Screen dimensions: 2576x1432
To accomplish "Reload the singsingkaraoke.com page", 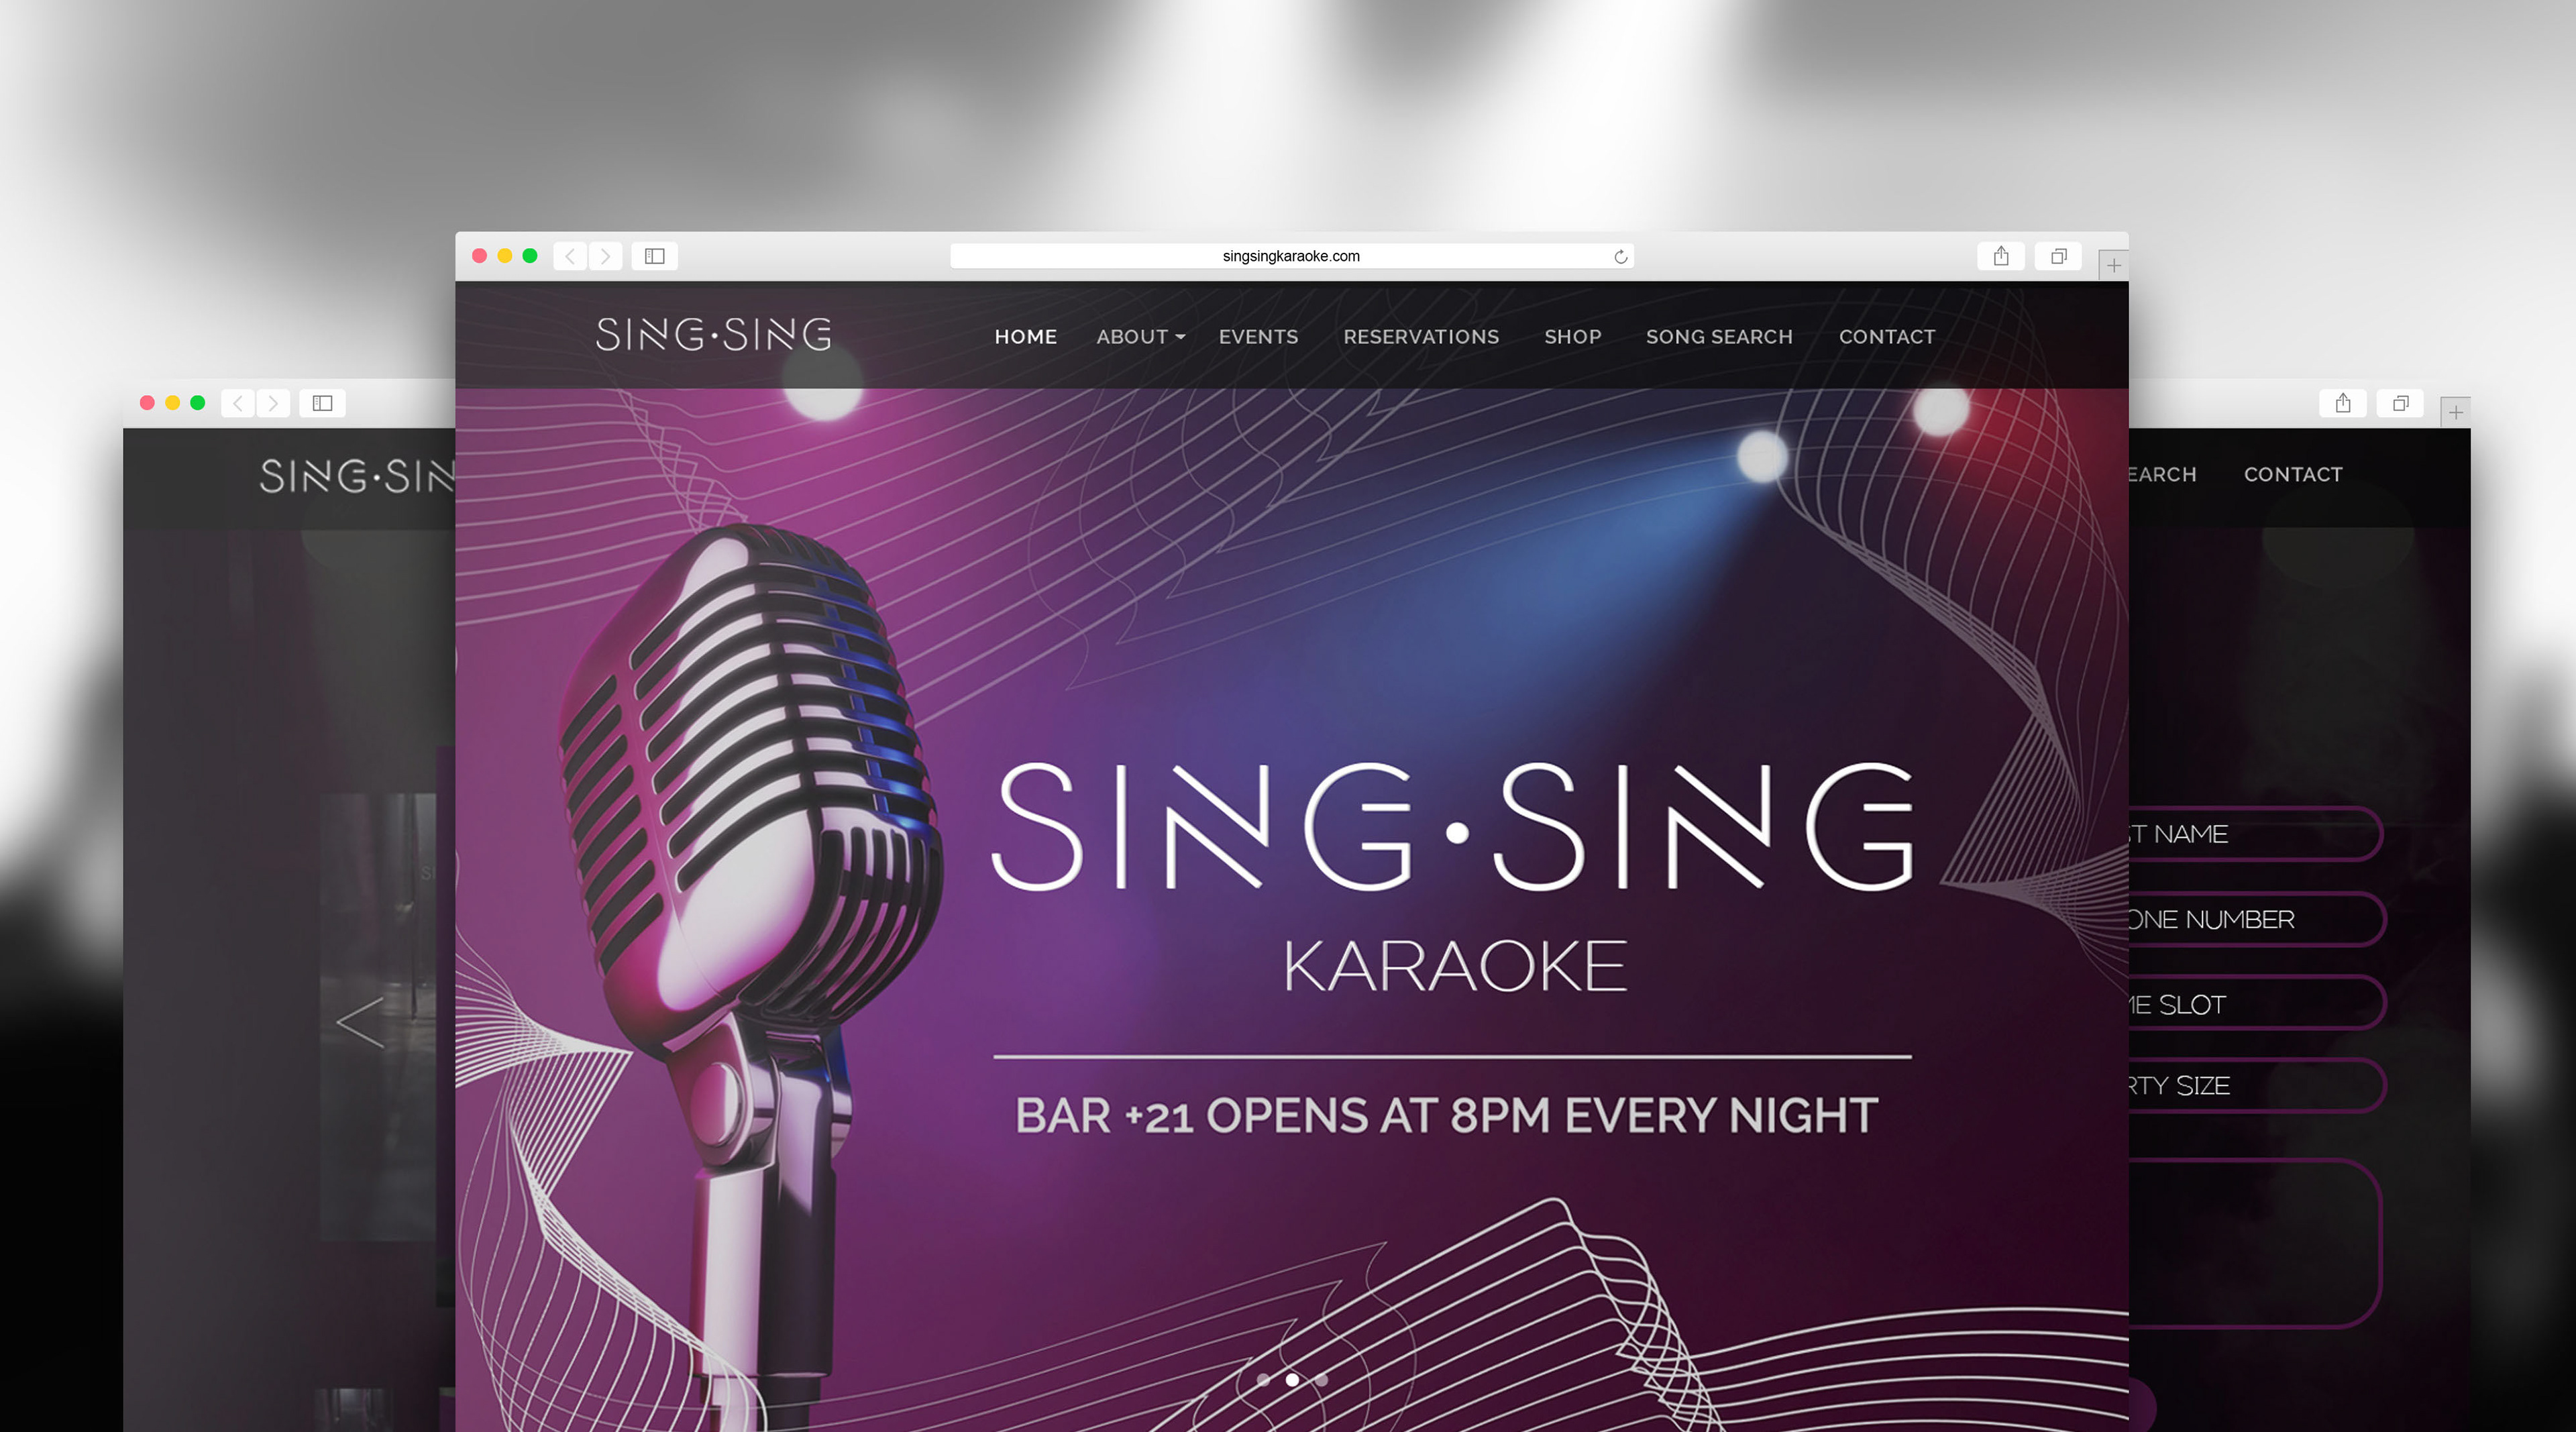I will click(1620, 257).
